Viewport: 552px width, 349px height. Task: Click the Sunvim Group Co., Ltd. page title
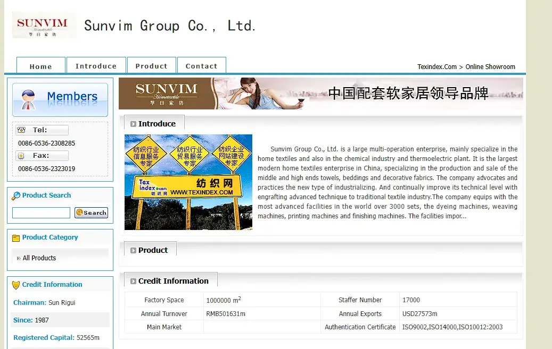tap(170, 25)
